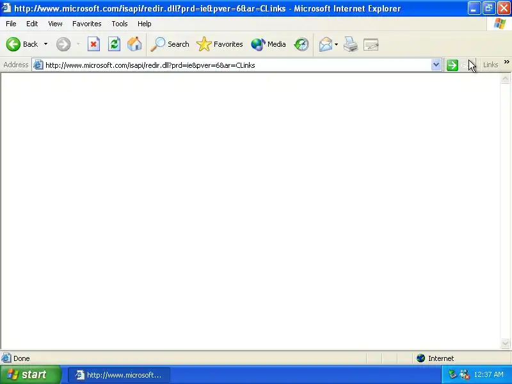Viewport: 512px width, 384px height.
Task: Show the History pane via clock icon
Action: 301,44
